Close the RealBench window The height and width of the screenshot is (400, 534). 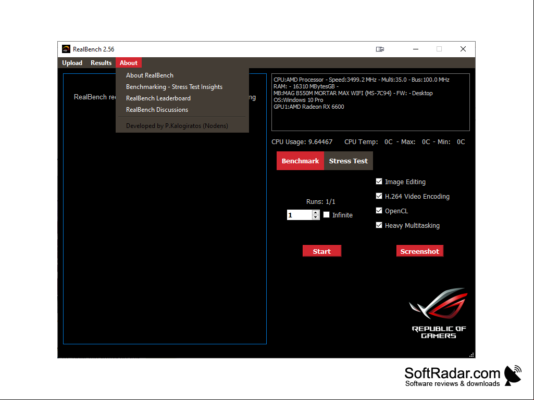tap(463, 49)
